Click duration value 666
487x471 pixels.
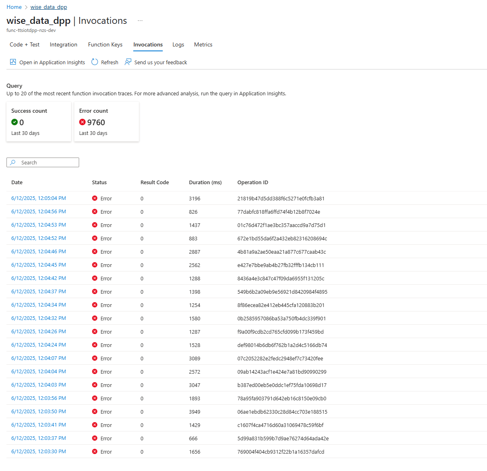pyautogui.click(x=193, y=439)
